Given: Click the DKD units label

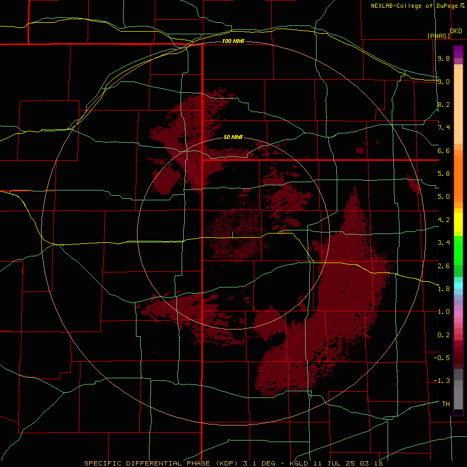Looking at the screenshot, I should coord(456,31).
